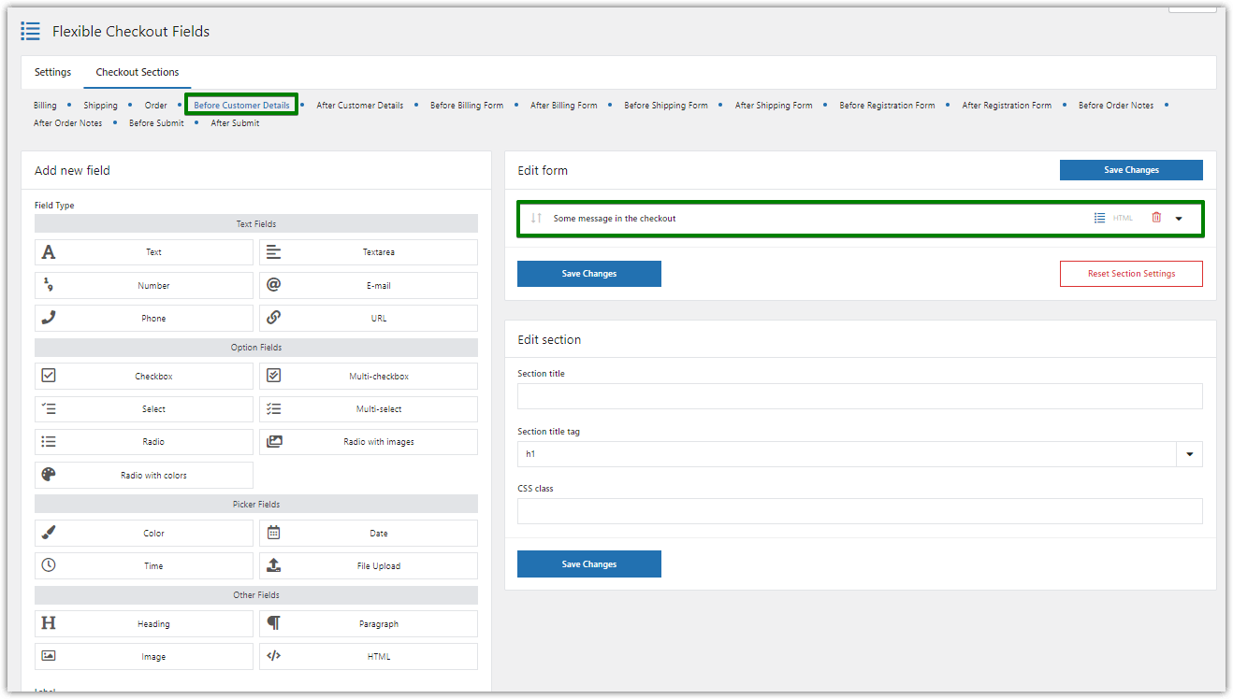Add a Select dropdown field type
The width and height of the screenshot is (1233, 699).
click(x=144, y=408)
